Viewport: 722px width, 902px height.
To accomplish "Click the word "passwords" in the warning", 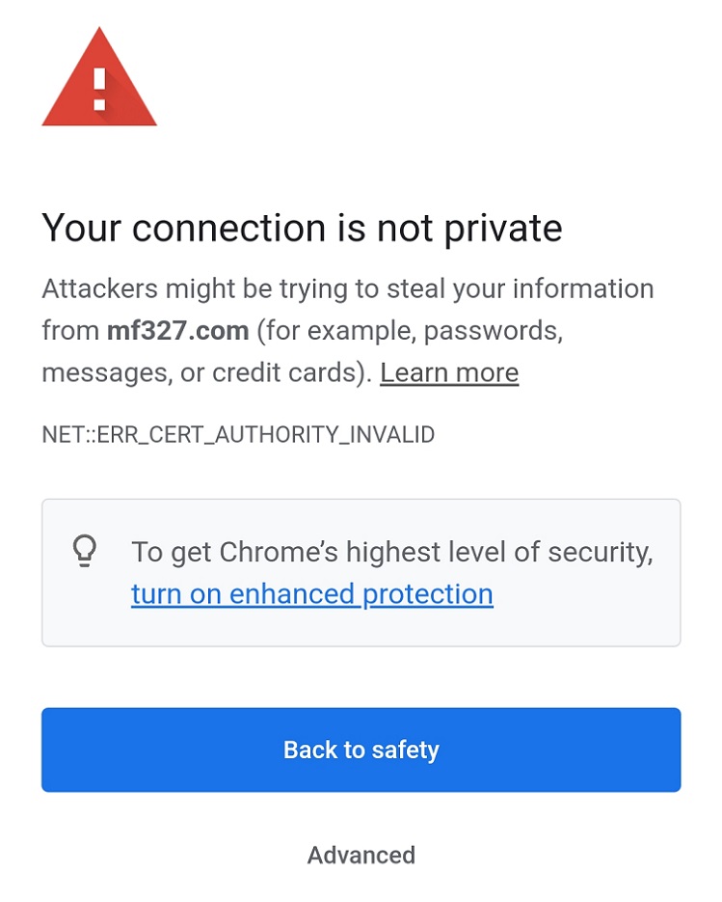I will coord(493,331).
